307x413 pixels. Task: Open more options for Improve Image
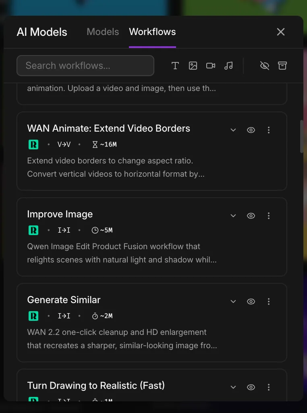[x=269, y=216]
